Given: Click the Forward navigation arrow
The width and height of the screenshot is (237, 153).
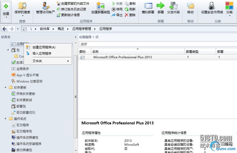Looking at the screenshot, I should (12, 29).
